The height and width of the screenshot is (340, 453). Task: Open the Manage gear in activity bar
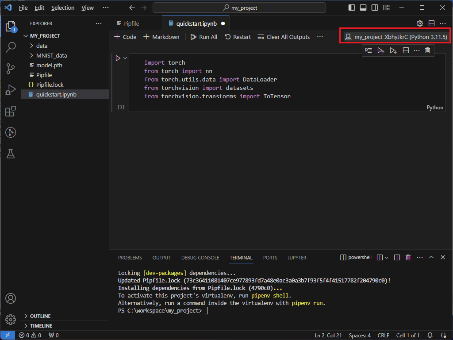coord(11,320)
